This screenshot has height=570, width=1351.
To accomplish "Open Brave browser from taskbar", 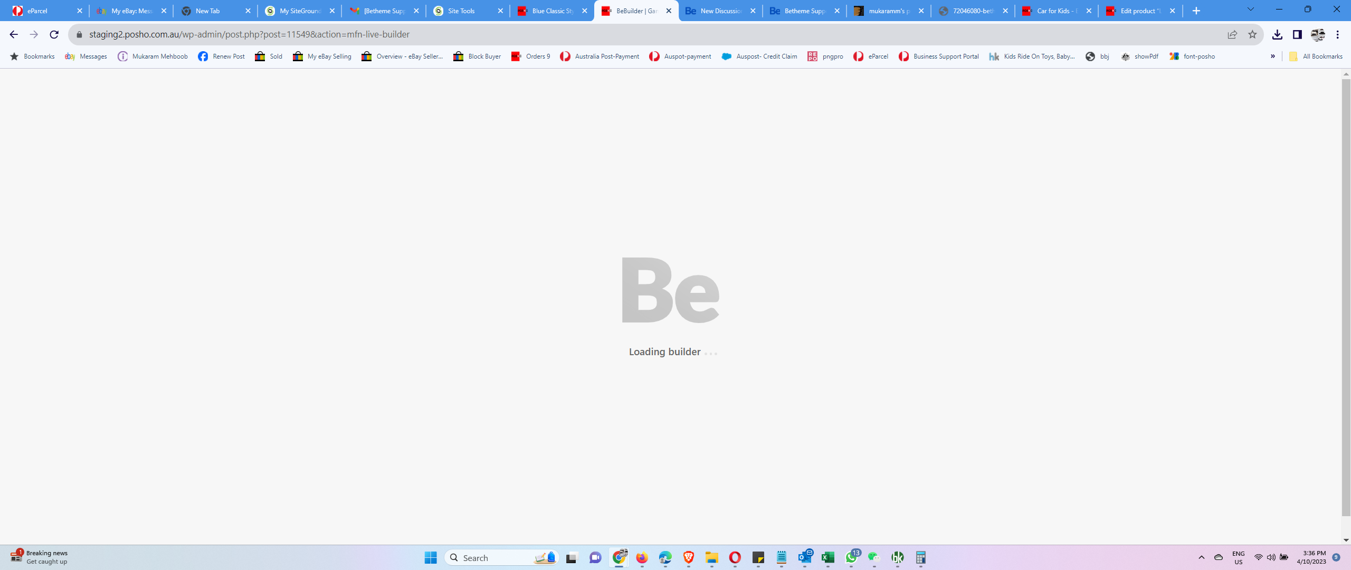I will [688, 558].
